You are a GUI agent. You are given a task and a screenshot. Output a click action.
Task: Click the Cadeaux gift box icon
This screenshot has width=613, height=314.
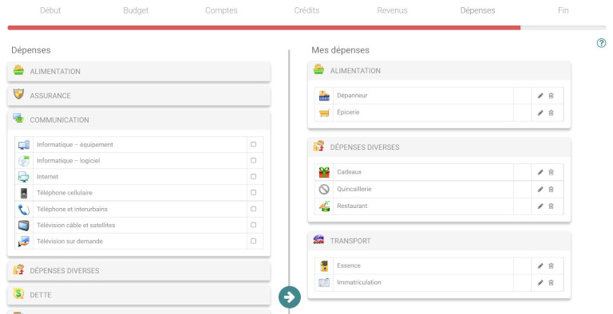324,172
